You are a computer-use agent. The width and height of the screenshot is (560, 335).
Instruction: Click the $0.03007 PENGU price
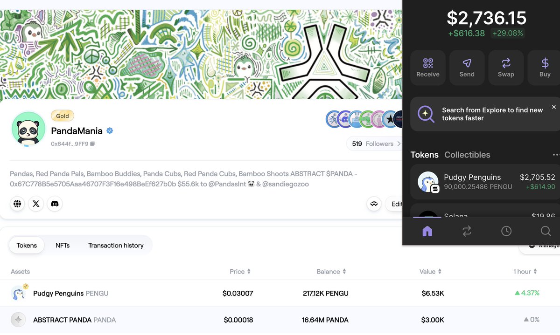tap(238, 293)
